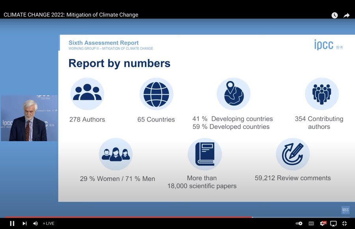Turn on closed captions
This screenshot has width=355, height=229.
pos(311,223)
